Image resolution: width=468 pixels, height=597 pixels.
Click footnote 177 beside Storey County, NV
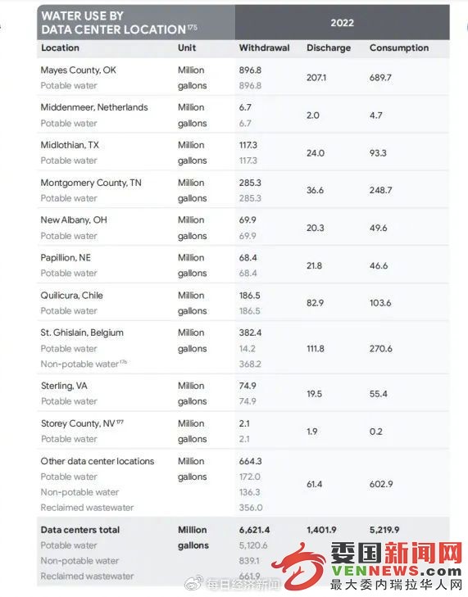point(120,422)
